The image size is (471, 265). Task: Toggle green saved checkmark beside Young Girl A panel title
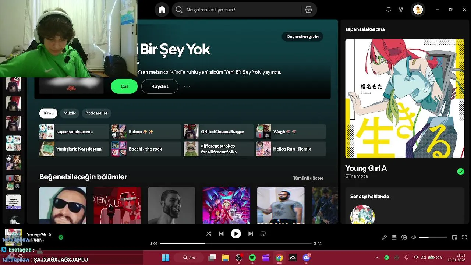[x=460, y=172]
